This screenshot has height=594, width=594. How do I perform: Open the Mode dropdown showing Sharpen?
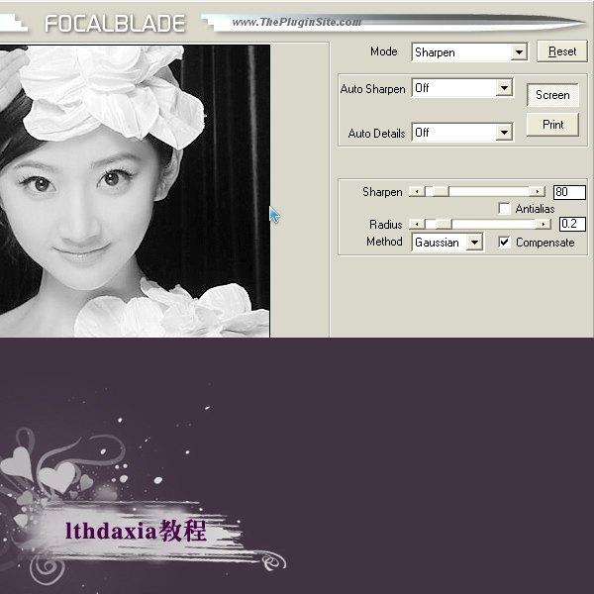[x=519, y=52]
